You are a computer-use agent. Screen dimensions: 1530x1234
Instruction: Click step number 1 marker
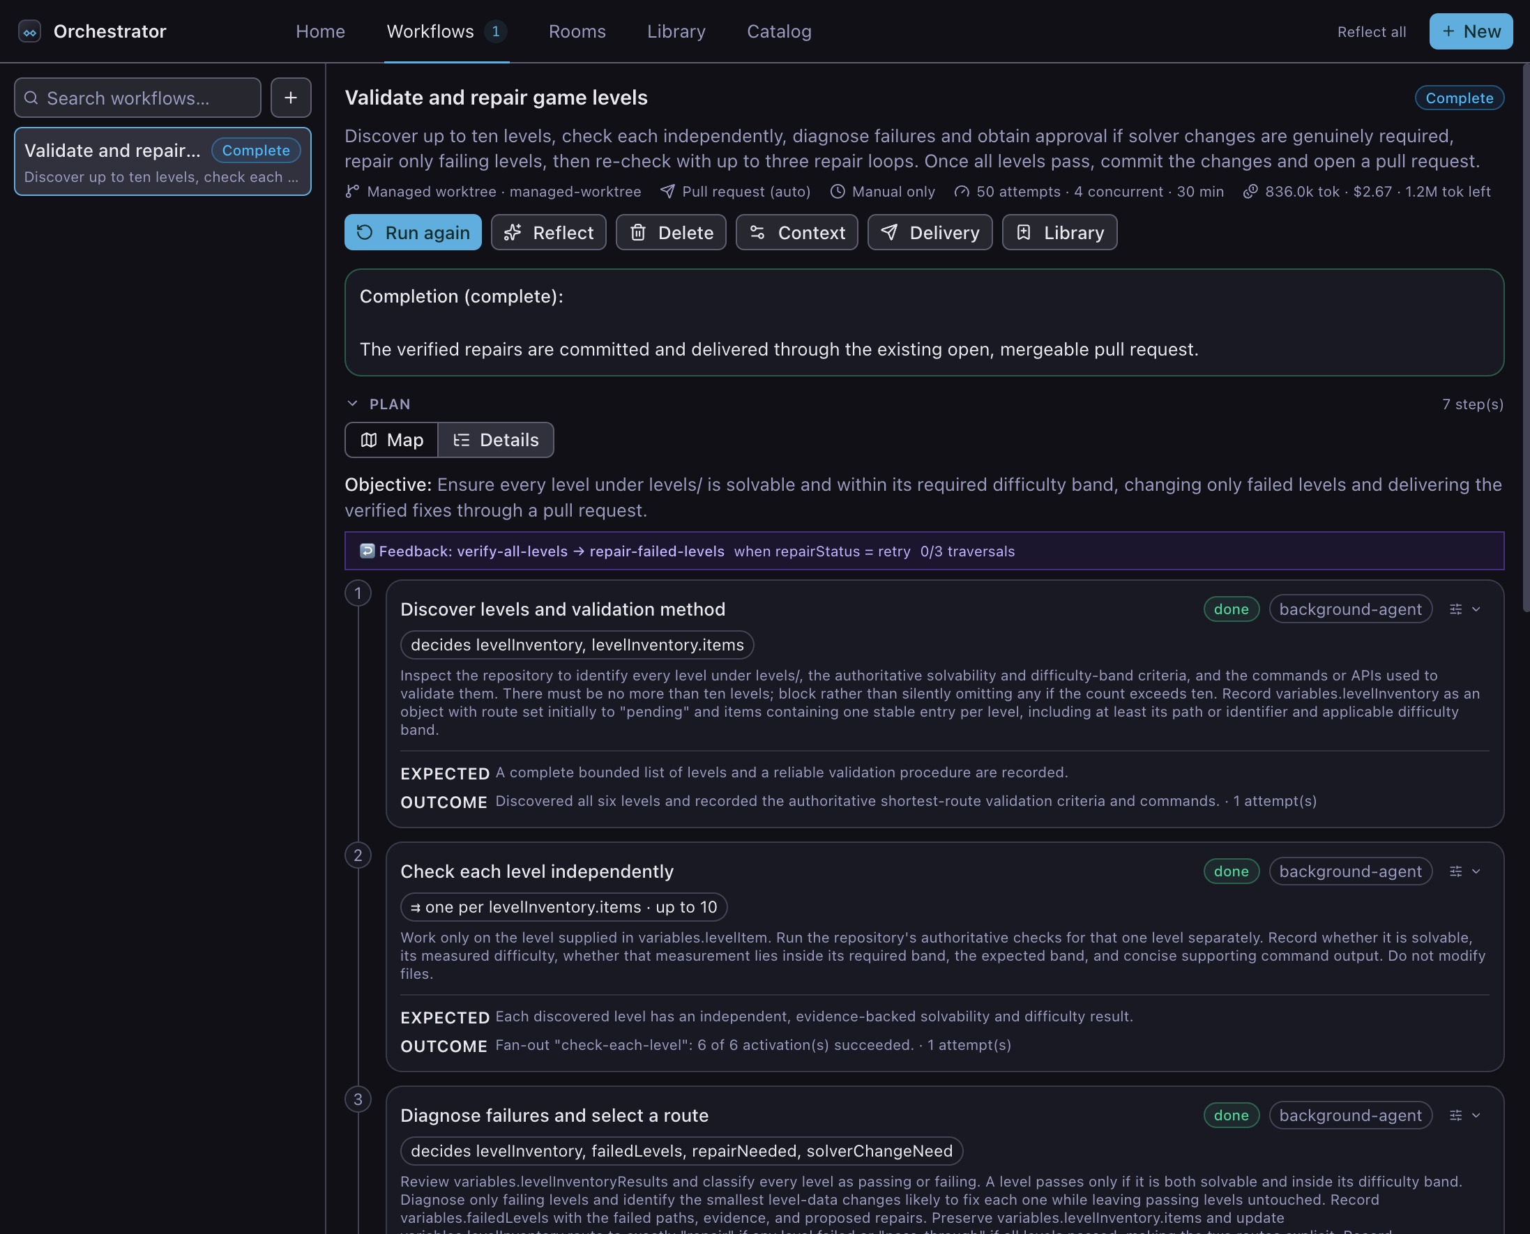[x=358, y=593]
